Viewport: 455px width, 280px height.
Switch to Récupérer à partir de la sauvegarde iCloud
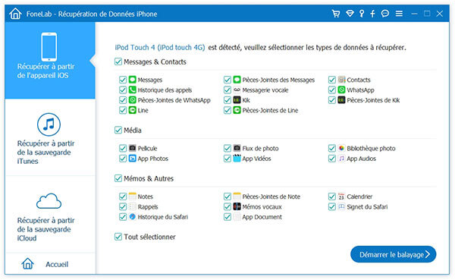point(50,214)
